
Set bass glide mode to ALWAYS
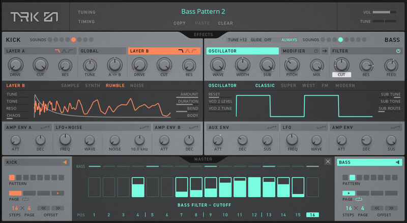[289, 40]
